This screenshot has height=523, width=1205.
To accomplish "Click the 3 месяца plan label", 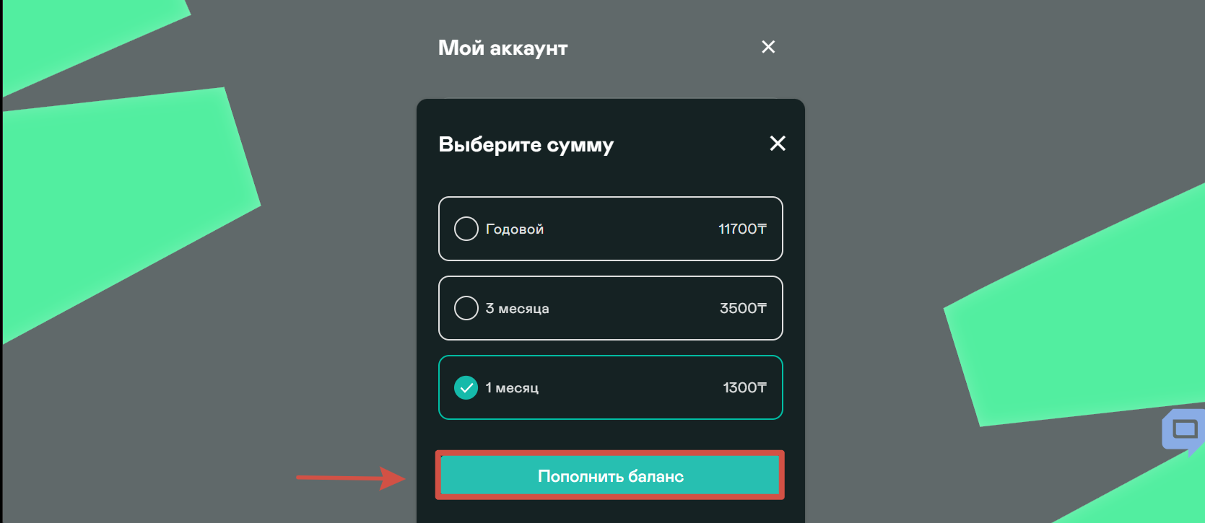I will coord(517,309).
